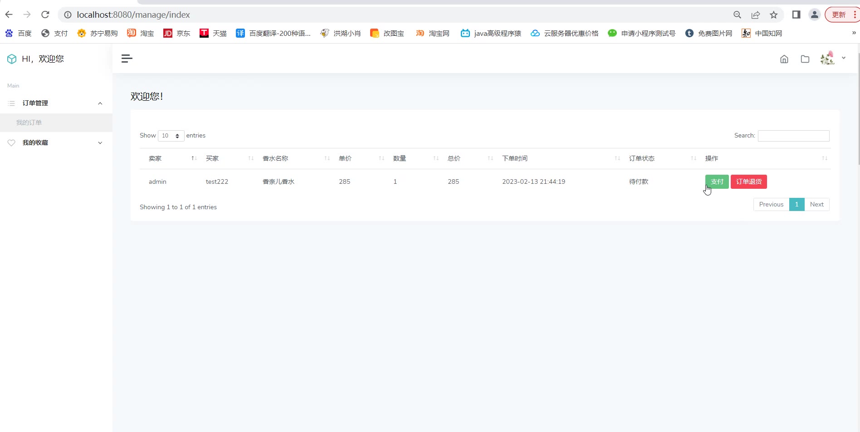Open the 京东 bookmark
Image resolution: width=860 pixels, height=432 pixels.
(177, 33)
